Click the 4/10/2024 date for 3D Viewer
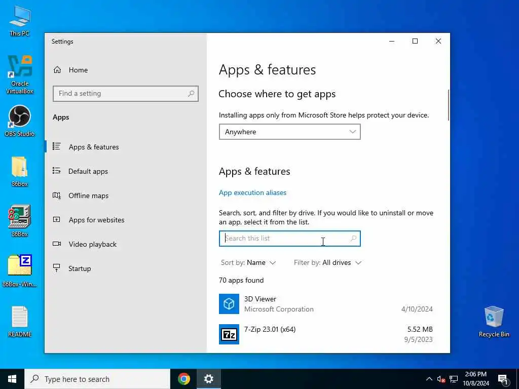This screenshot has height=389, width=519. coord(417,309)
